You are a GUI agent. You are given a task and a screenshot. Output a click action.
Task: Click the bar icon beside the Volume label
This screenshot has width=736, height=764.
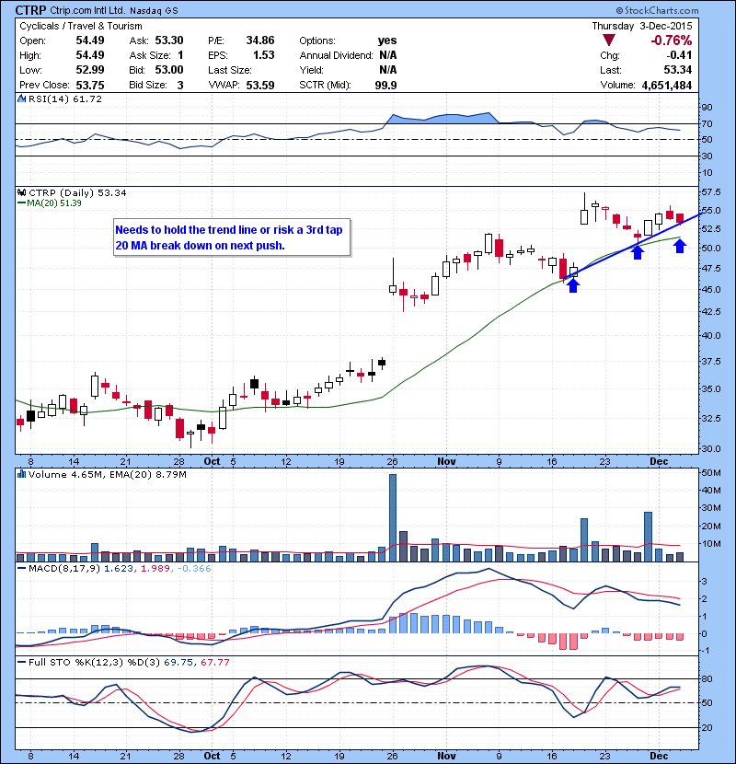click(x=21, y=474)
